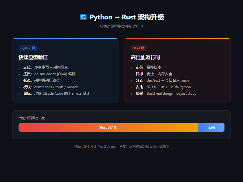Switch to the Python 版 card header
The height and width of the screenshot is (182, 243).
pos(29,48)
